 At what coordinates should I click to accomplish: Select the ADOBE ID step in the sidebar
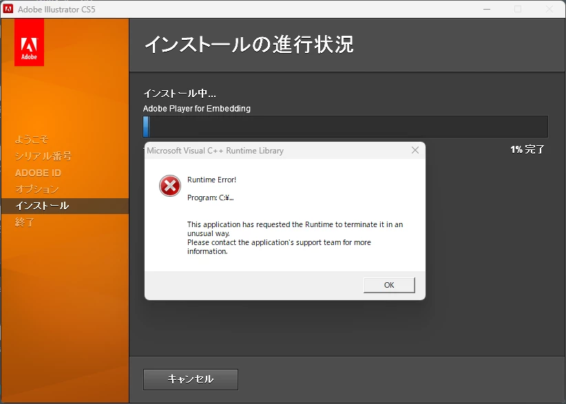(x=38, y=173)
